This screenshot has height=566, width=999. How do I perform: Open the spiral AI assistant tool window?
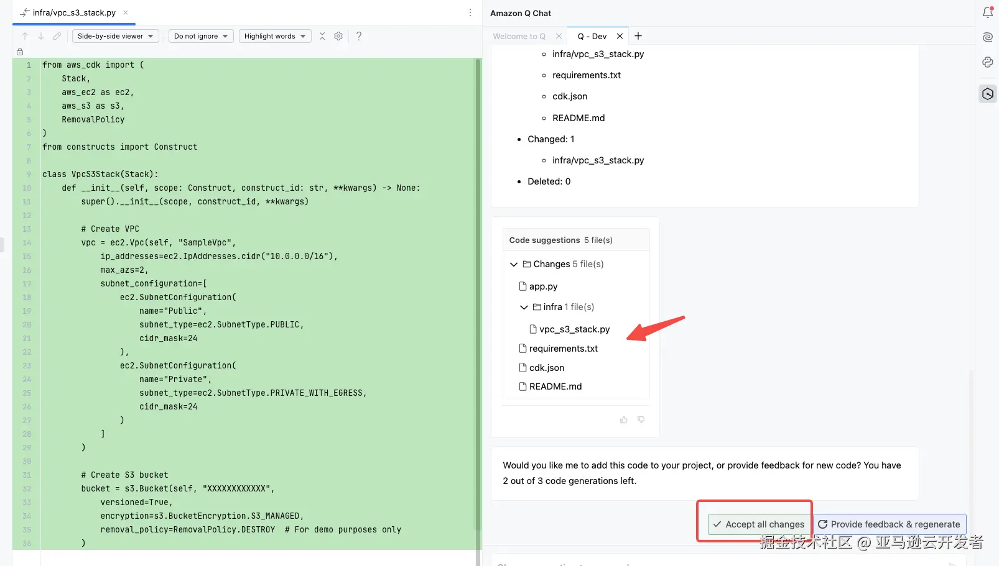pos(988,37)
